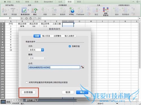Click the 删除重复项 remove duplicates icon

[x=106, y=10]
